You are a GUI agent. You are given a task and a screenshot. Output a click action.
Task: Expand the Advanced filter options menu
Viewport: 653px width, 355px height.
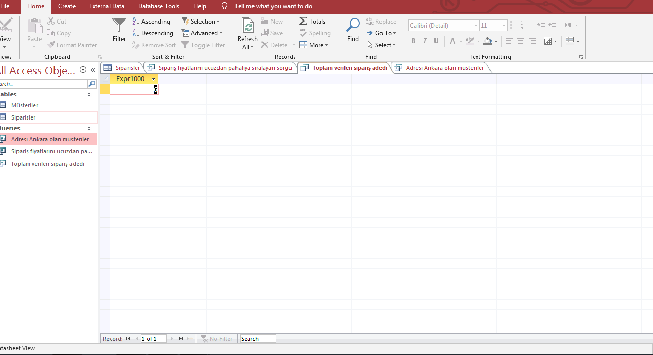(202, 33)
